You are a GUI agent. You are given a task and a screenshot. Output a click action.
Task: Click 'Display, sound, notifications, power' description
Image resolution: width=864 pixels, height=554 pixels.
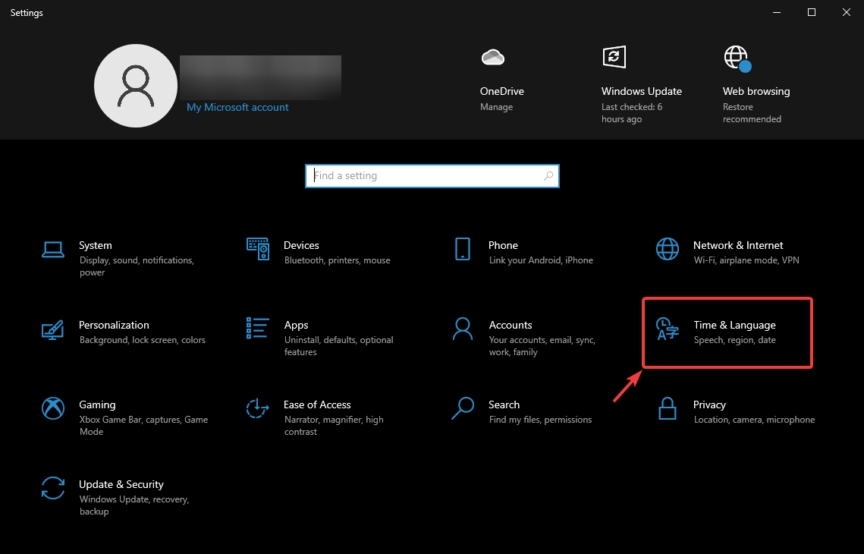pos(137,266)
